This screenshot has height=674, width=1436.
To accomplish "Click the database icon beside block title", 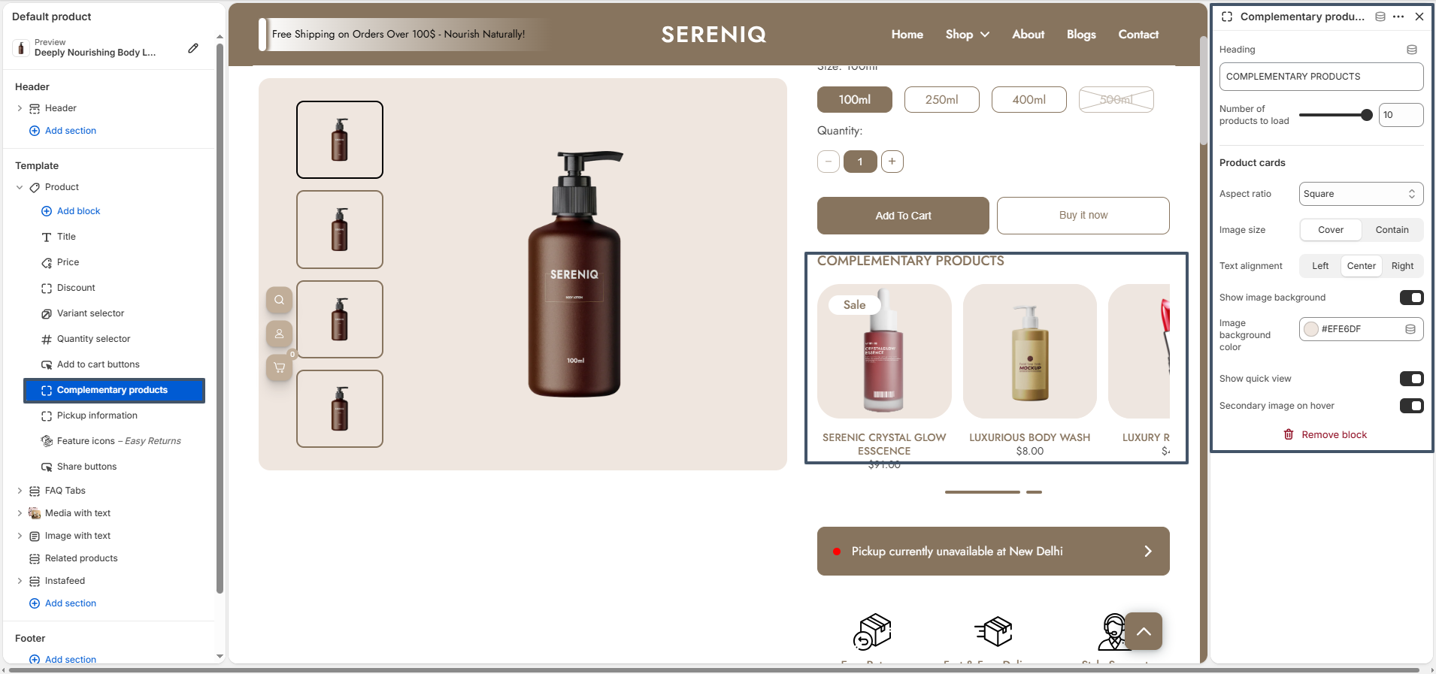I will tap(1380, 17).
